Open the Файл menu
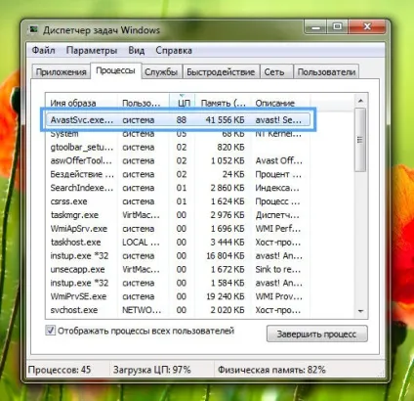 43,50
